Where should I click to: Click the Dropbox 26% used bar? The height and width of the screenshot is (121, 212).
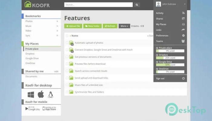pos(170,58)
